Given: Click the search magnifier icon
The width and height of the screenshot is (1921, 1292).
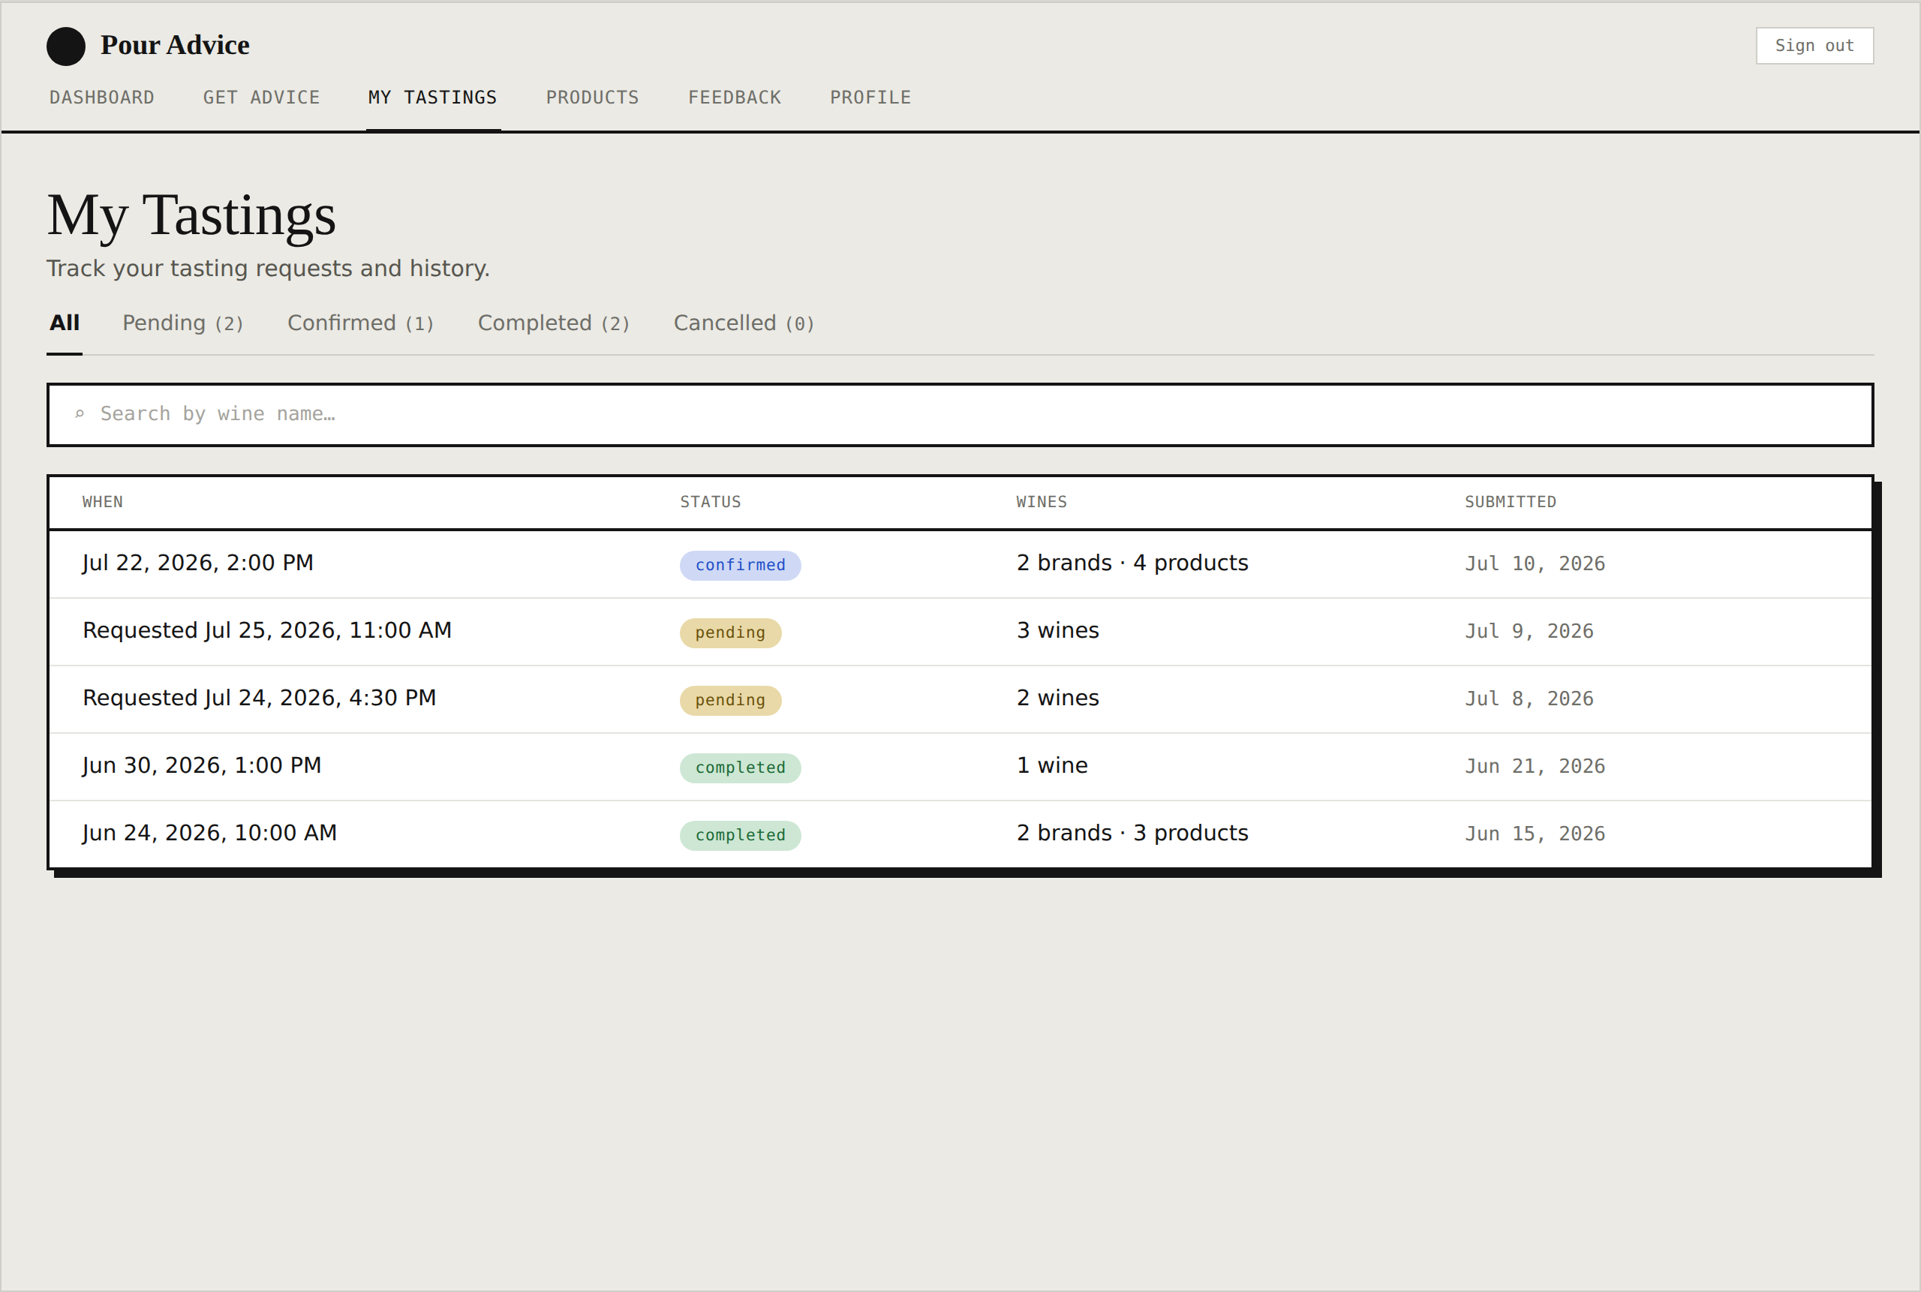Looking at the screenshot, I should point(80,413).
